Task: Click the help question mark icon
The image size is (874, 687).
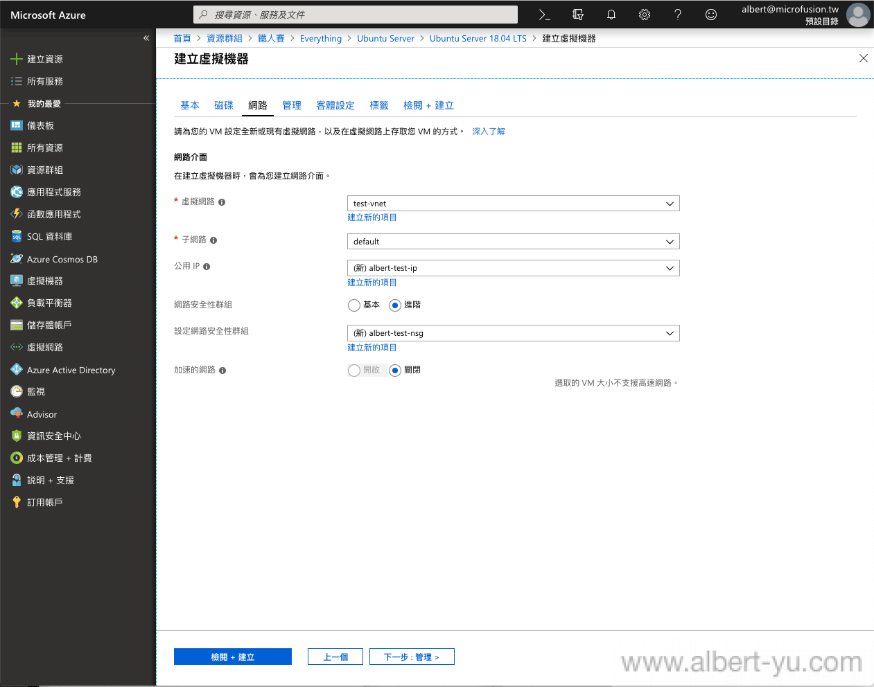Action: pos(678,15)
